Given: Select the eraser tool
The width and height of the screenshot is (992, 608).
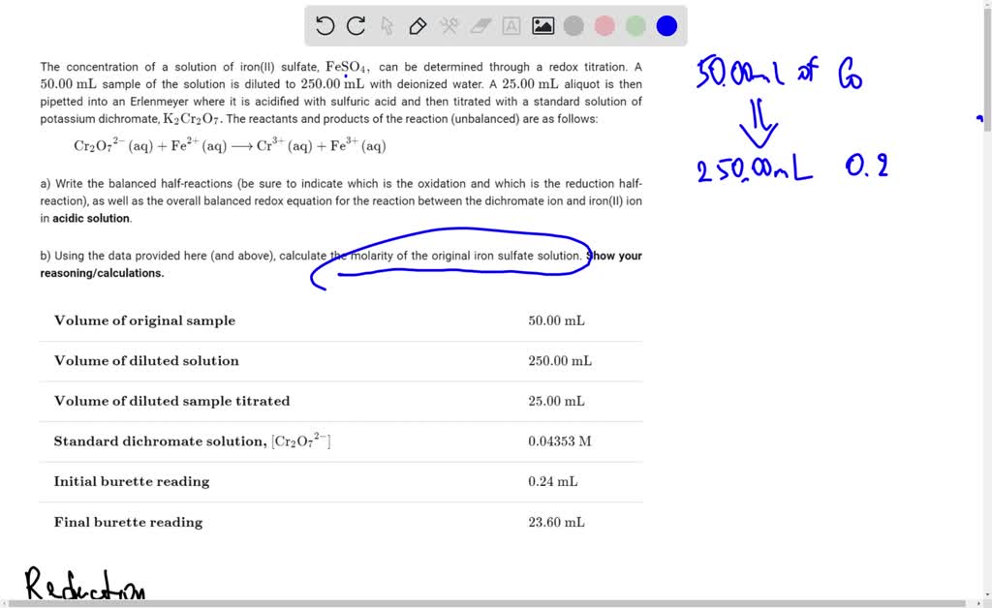Looking at the screenshot, I should point(480,26).
